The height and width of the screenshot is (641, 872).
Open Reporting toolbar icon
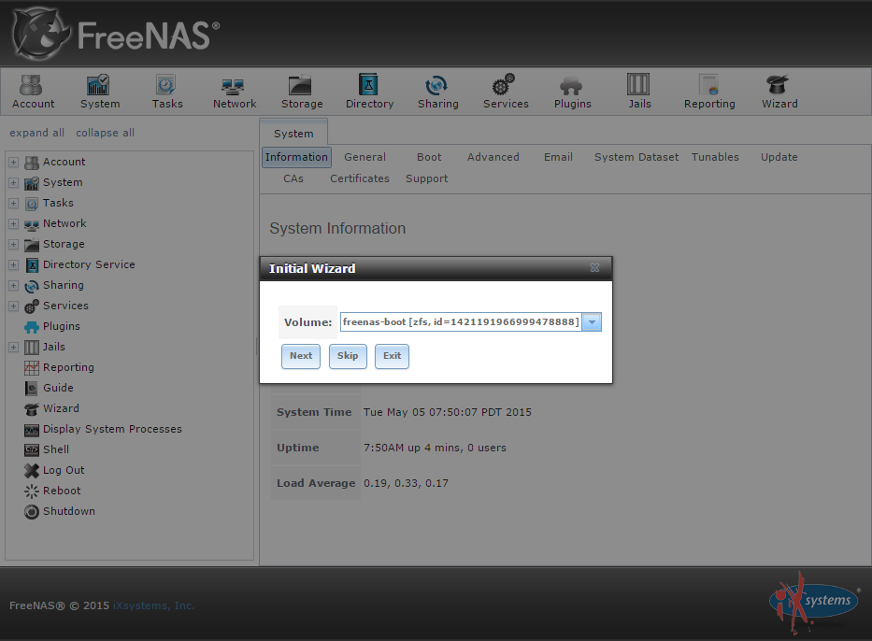coord(709,92)
